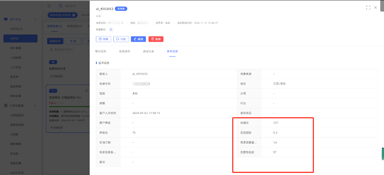Screen dimensions: 384x175
Task: Open the 线索动态 tab
Action: 124,51
